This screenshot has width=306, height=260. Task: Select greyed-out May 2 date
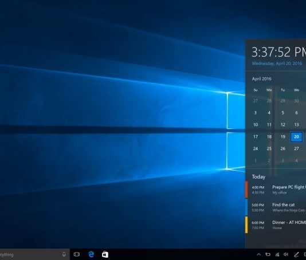(x=269, y=161)
